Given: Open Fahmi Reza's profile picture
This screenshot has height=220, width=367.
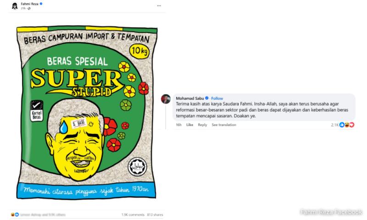Looking at the screenshot, I should pos(15,6).
